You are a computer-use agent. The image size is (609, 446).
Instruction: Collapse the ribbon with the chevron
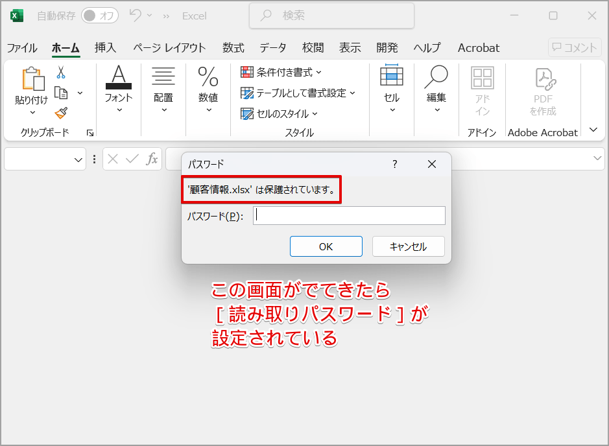point(593,130)
